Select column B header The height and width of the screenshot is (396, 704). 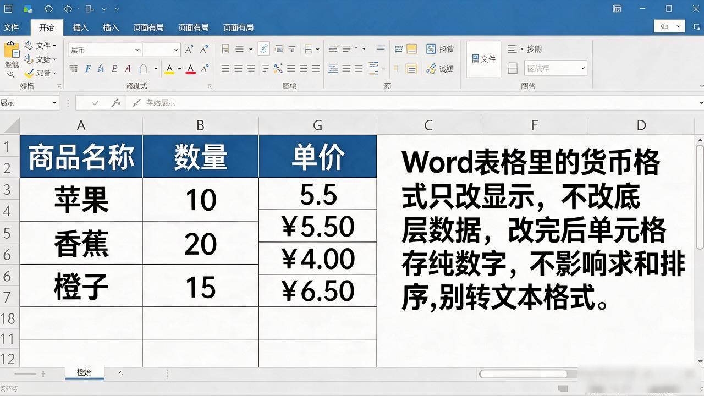point(200,125)
